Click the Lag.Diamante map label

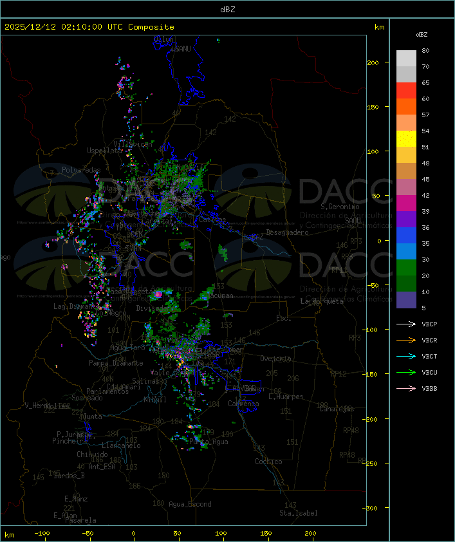[x=75, y=306]
